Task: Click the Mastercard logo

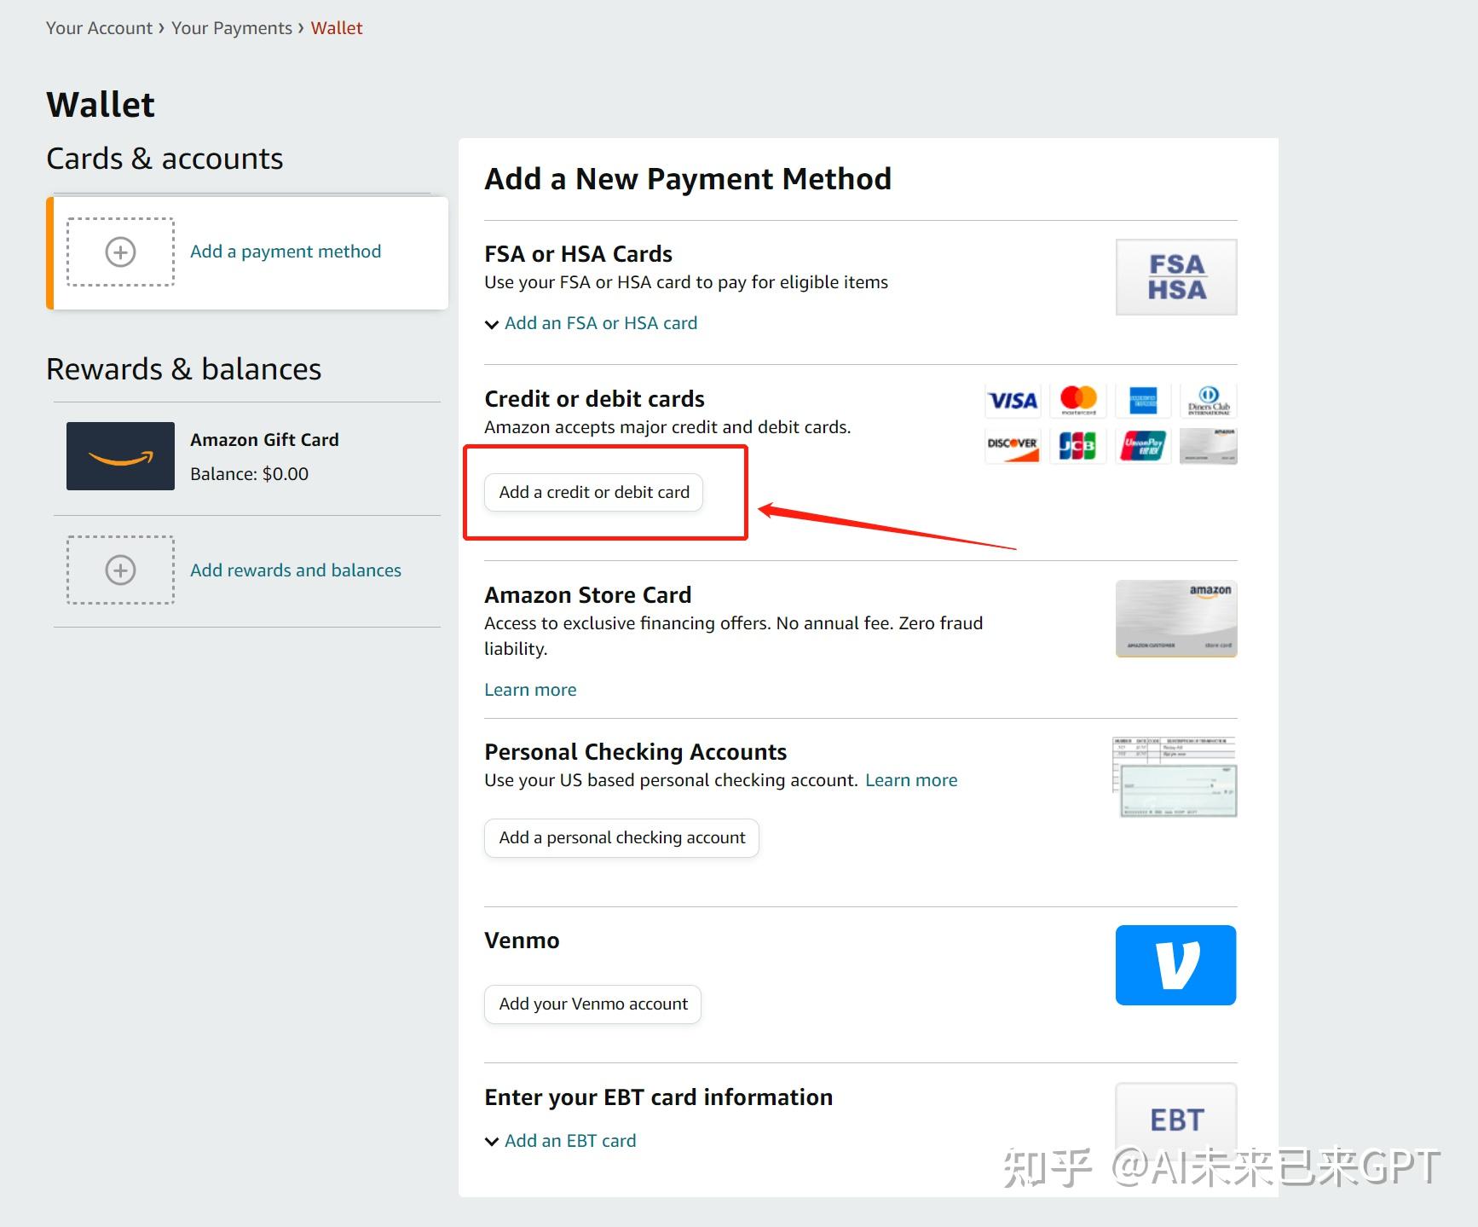Action: click(1078, 400)
